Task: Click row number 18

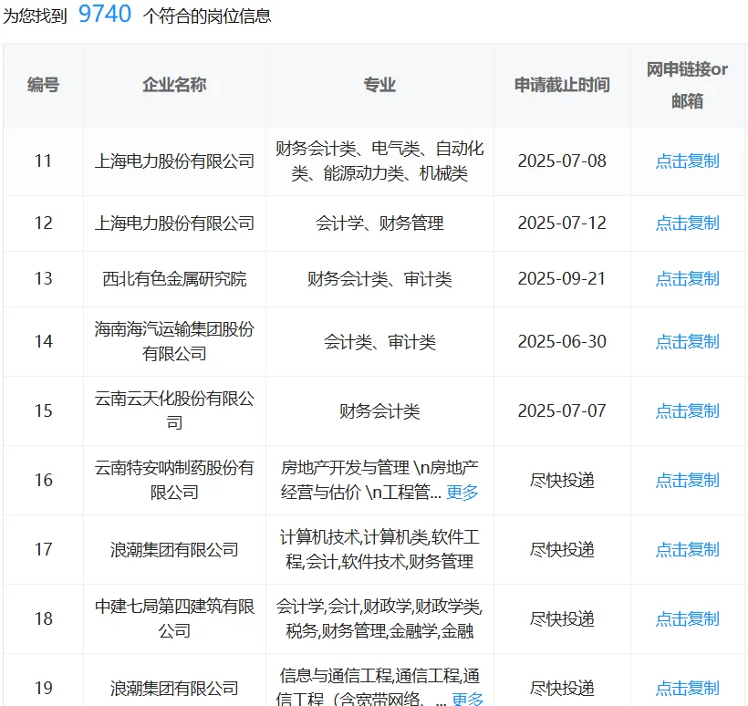Action: click(44, 618)
